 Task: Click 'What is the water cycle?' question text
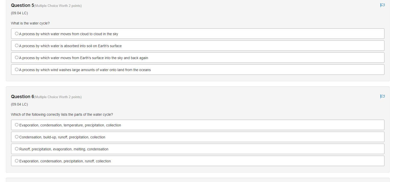[30, 23]
